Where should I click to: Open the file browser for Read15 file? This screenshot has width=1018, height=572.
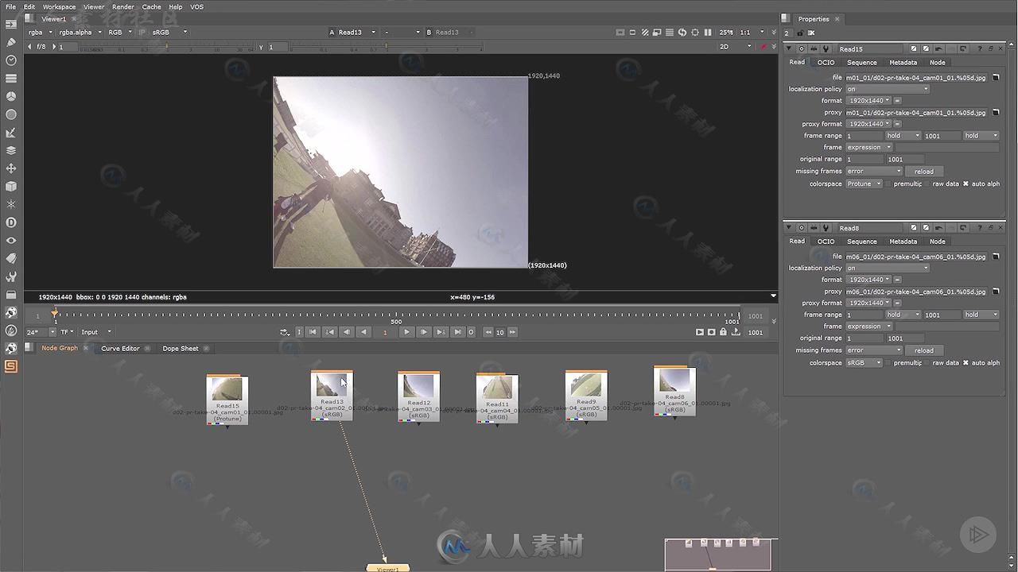995,77
